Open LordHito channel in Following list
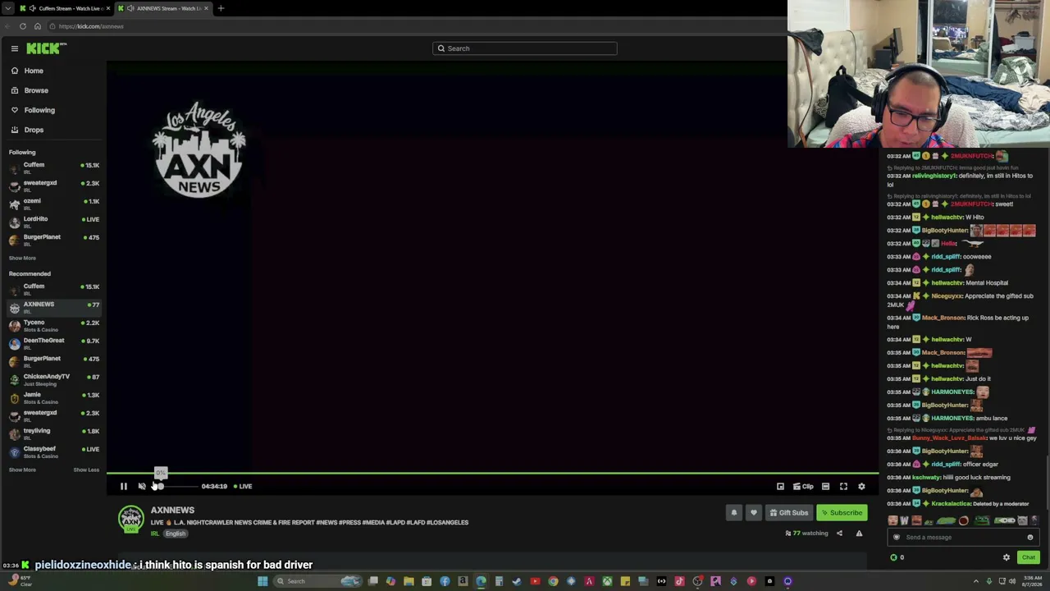Screen dimensions: 1050x591 pos(53,222)
